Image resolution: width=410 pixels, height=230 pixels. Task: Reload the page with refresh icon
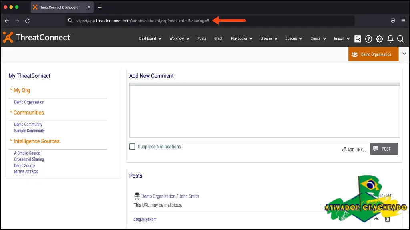click(27, 21)
